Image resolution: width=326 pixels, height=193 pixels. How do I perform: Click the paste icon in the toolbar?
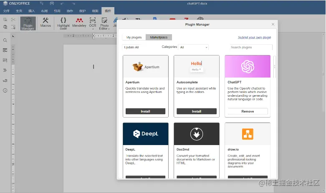(x=5, y=27)
